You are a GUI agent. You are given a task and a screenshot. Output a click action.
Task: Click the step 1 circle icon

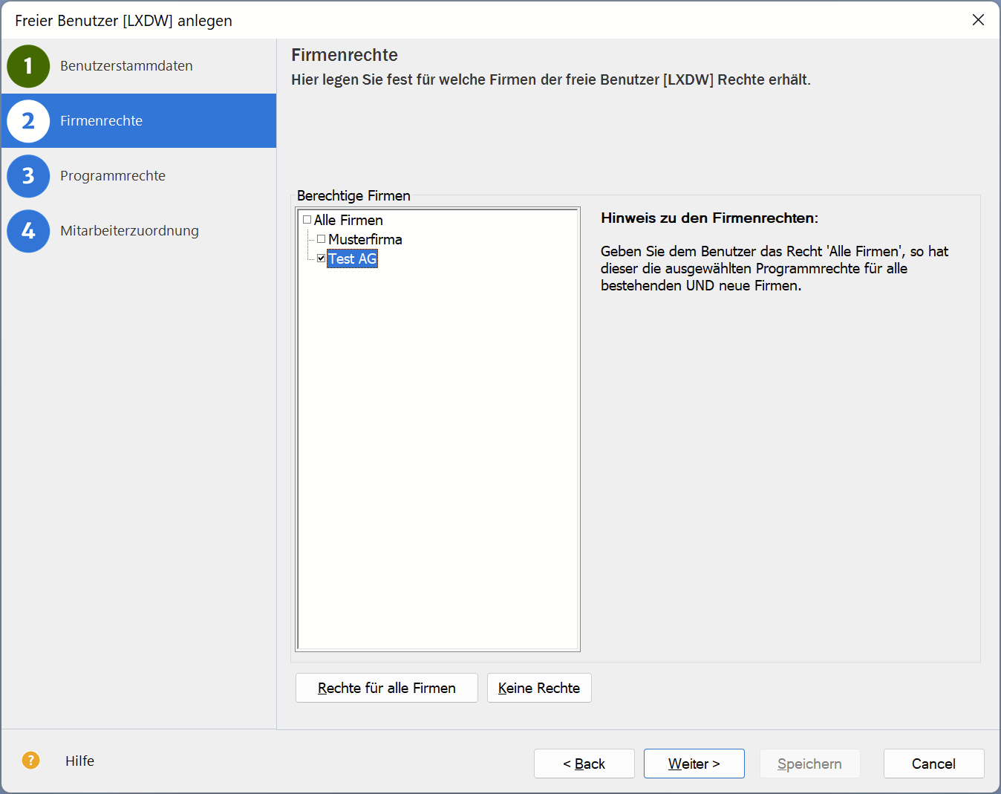[x=28, y=66]
